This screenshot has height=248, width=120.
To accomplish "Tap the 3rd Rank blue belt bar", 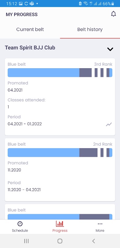I will (x=60, y=73).
